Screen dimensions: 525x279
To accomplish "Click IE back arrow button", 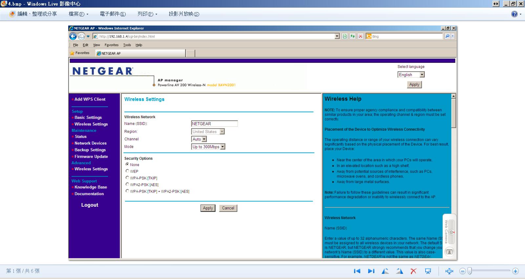I will 73,36.
